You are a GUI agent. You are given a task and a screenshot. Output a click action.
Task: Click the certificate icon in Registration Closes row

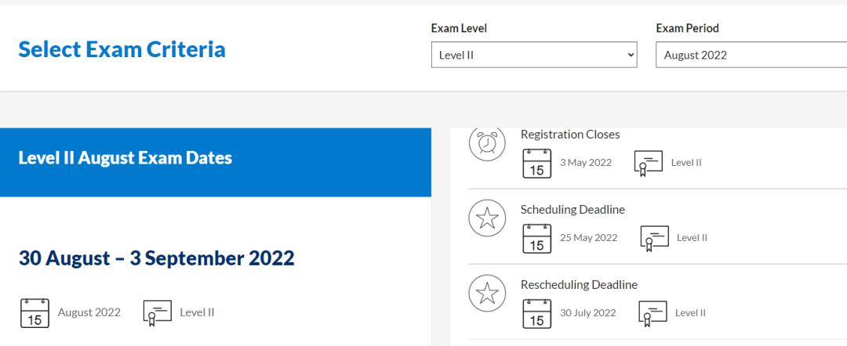649,163
